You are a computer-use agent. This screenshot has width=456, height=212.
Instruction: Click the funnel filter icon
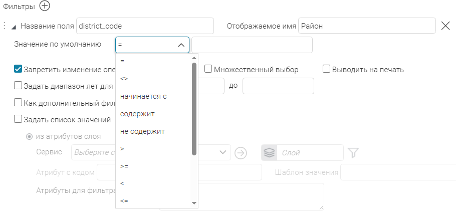(x=353, y=153)
